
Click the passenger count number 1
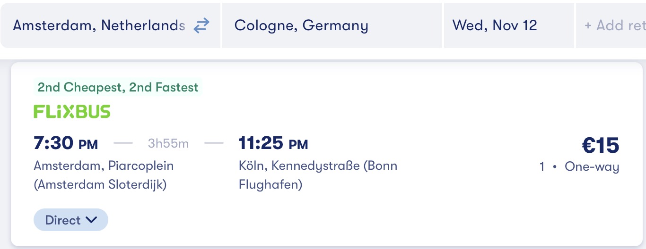[542, 167]
